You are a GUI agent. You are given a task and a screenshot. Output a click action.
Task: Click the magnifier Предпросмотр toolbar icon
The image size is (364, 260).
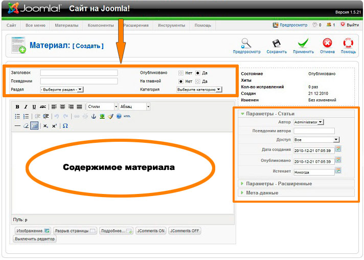tap(246, 44)
